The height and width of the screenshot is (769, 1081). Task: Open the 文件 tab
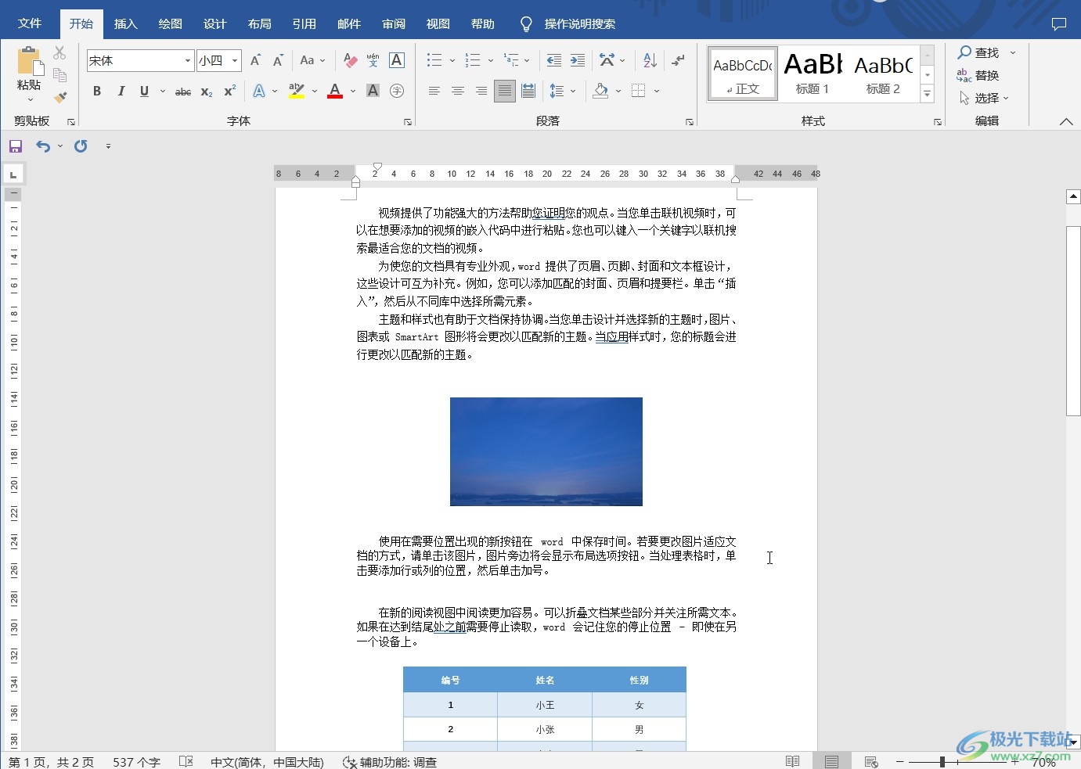[30, 23]
